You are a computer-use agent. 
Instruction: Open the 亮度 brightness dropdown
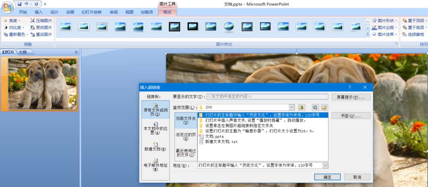click(x=12, y=20)
